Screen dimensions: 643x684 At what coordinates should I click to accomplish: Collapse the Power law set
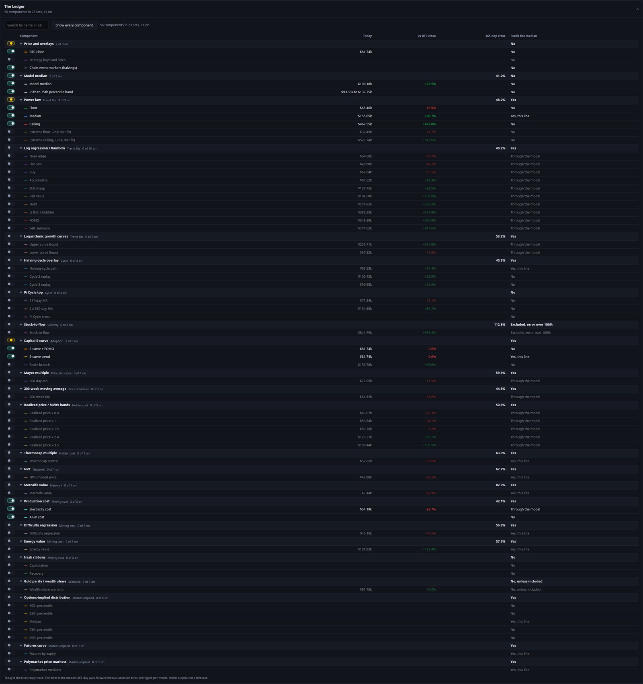[x=21, y=100]
